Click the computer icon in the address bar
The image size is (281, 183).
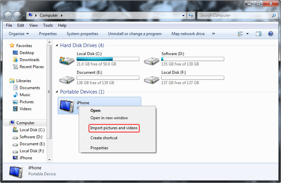[30, 15]
